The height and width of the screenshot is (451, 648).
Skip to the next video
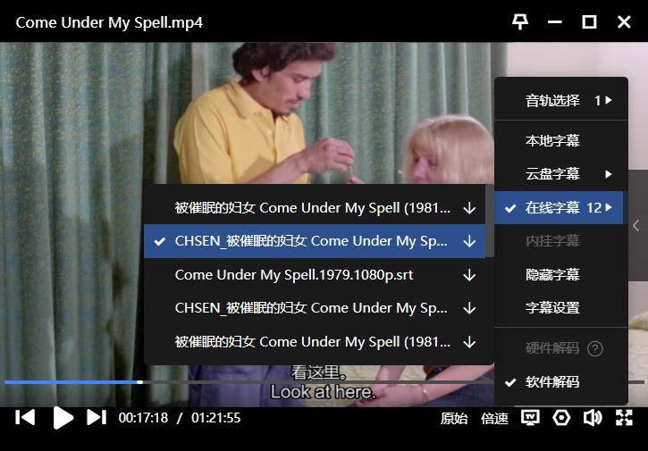[97, 417]
